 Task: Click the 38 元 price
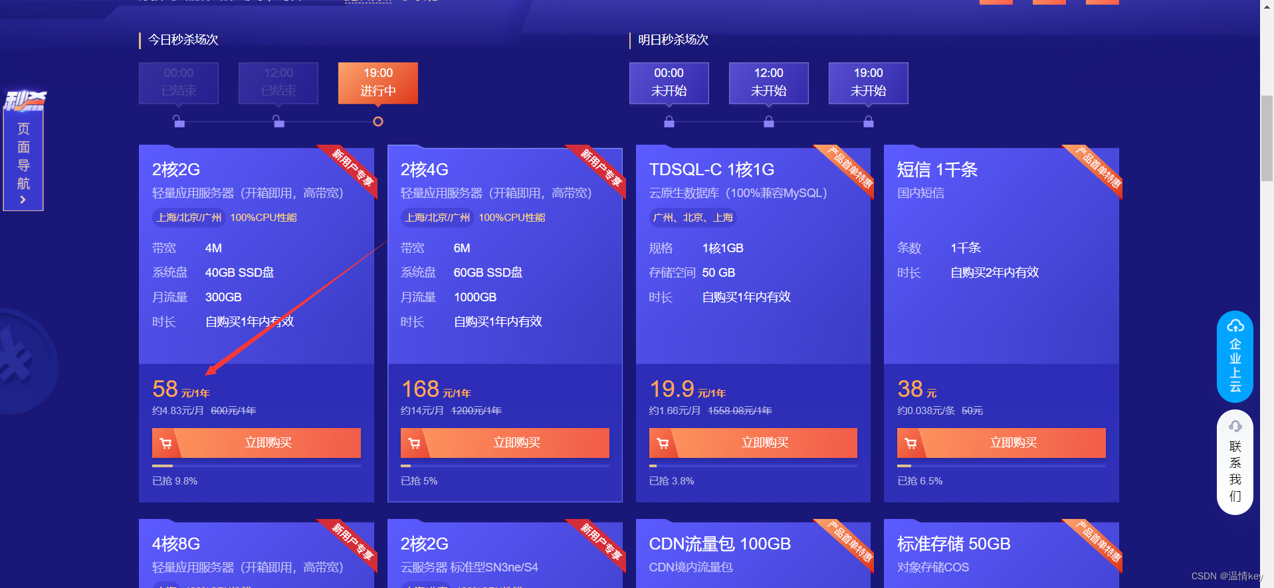pos(917,390)
